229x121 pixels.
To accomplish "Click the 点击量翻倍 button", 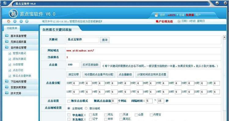I will click(x=125, y=74).
